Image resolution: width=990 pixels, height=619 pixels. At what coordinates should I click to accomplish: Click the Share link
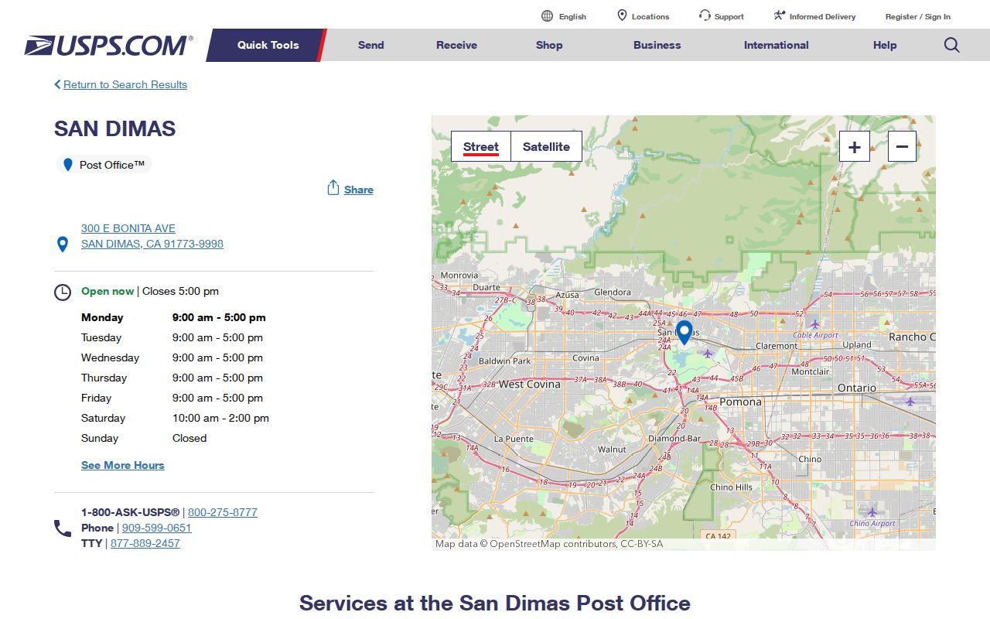[359, 190]
